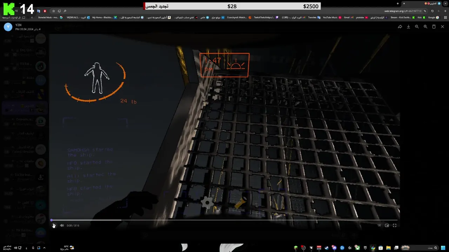Forward the media with the share arrow
This screenshot has width=449, height=252.
pyautogui.click(x=400, y=27)
